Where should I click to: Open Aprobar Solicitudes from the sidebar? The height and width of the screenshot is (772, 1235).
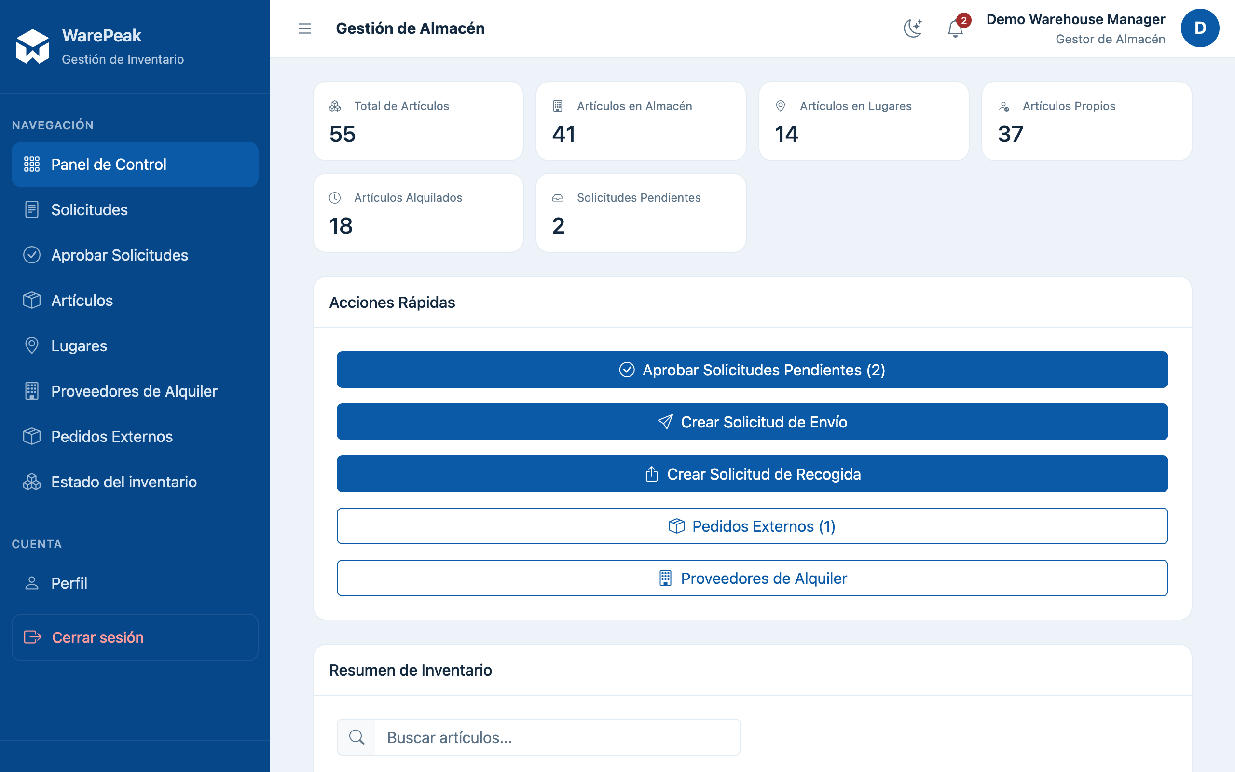click(x=135, y=255)
